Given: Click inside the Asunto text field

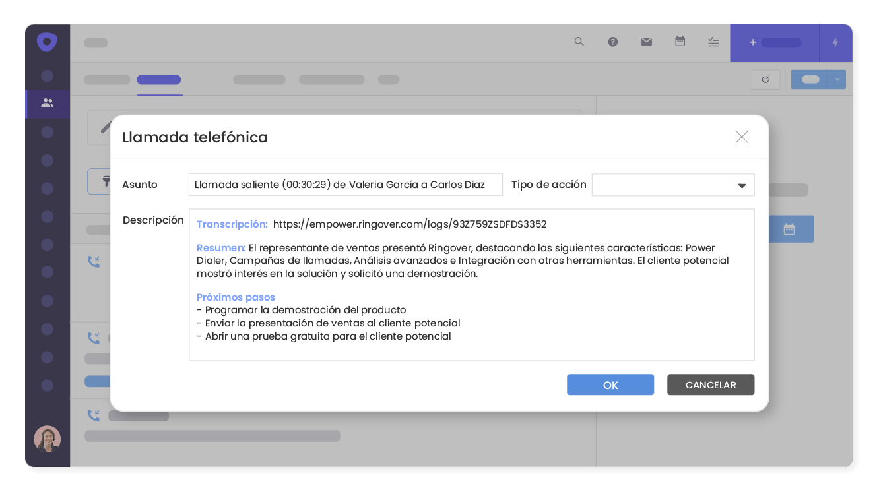Looking at the screenshot, I should pyautogui.click(x=346, y=185).
